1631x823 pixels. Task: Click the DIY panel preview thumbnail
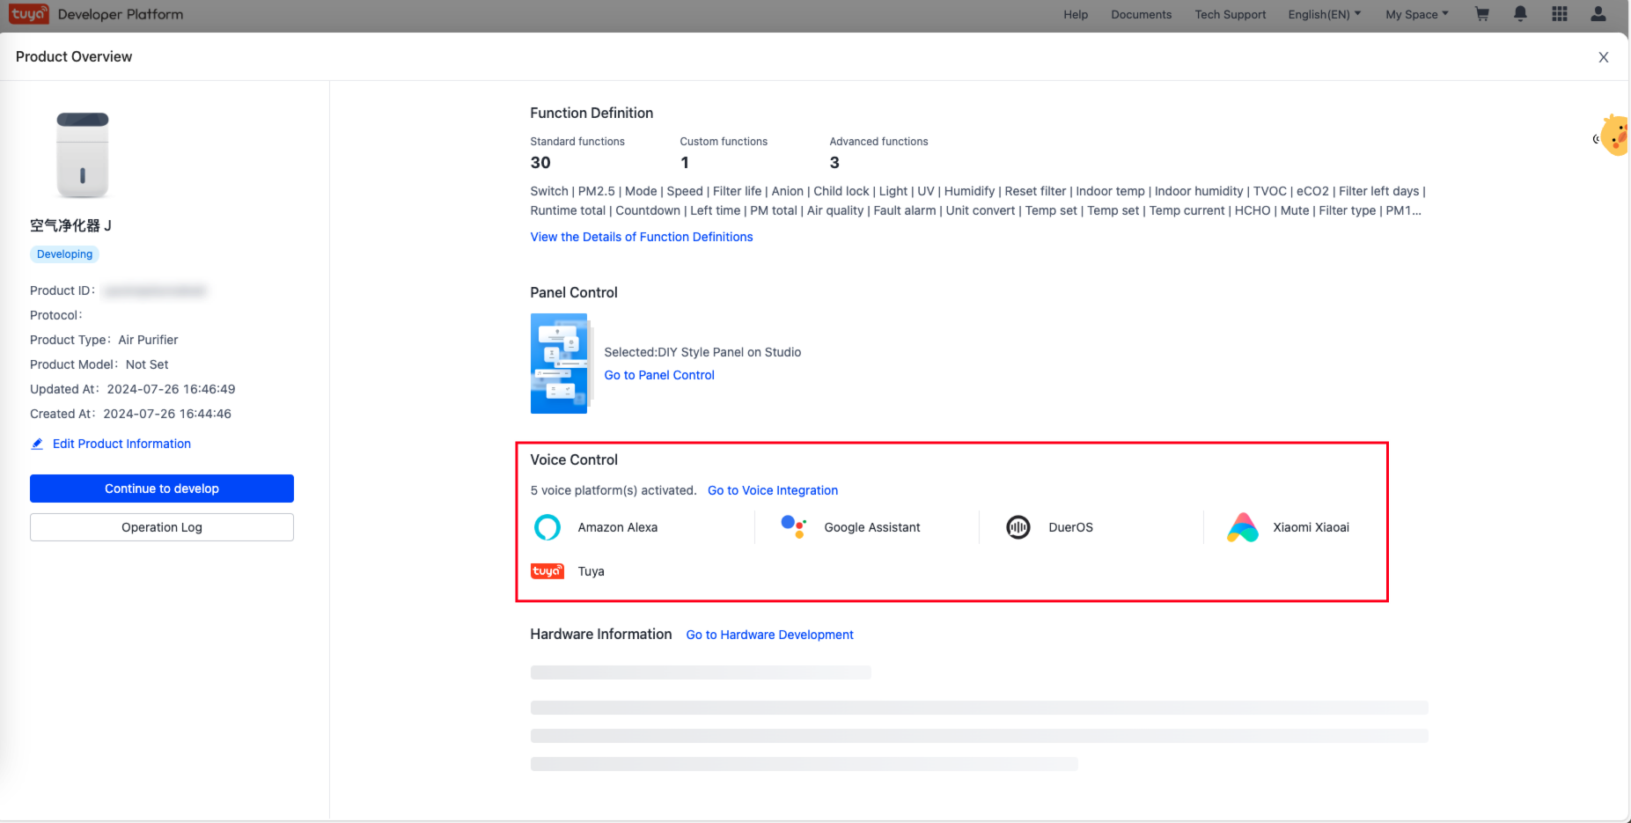[560, 364]
